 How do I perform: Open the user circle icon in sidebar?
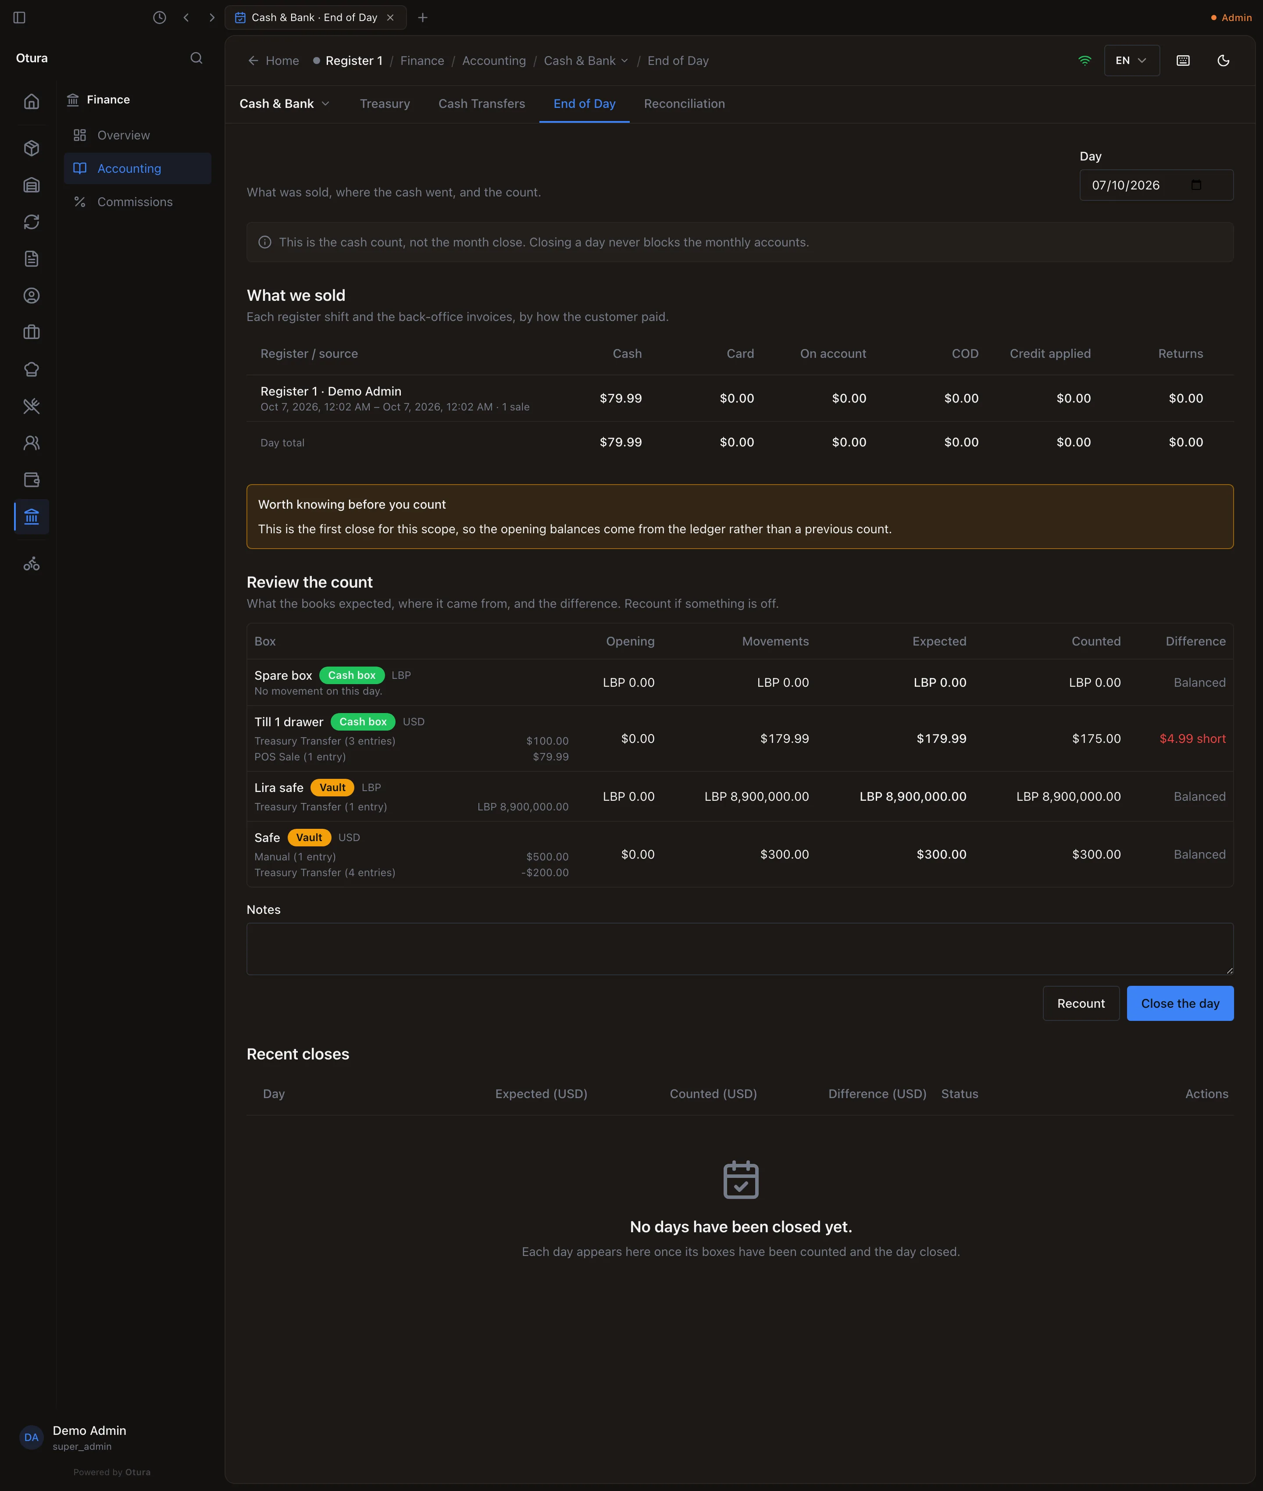coord(32,296)
